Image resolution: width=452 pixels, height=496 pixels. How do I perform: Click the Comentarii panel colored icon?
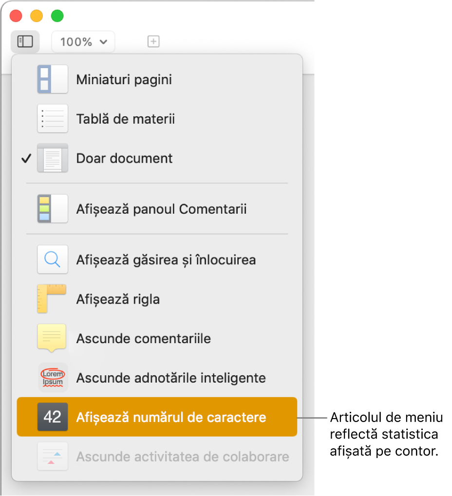click(53, 209)
